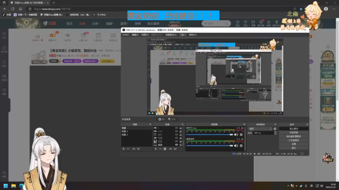Open OBS 编辑(E) menu
The height and width of the screenshot is (190, 339).
135,35
